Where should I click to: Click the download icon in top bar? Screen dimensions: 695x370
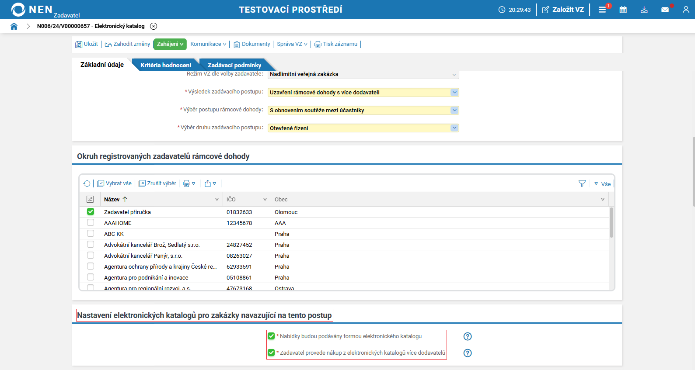point(644,10)
